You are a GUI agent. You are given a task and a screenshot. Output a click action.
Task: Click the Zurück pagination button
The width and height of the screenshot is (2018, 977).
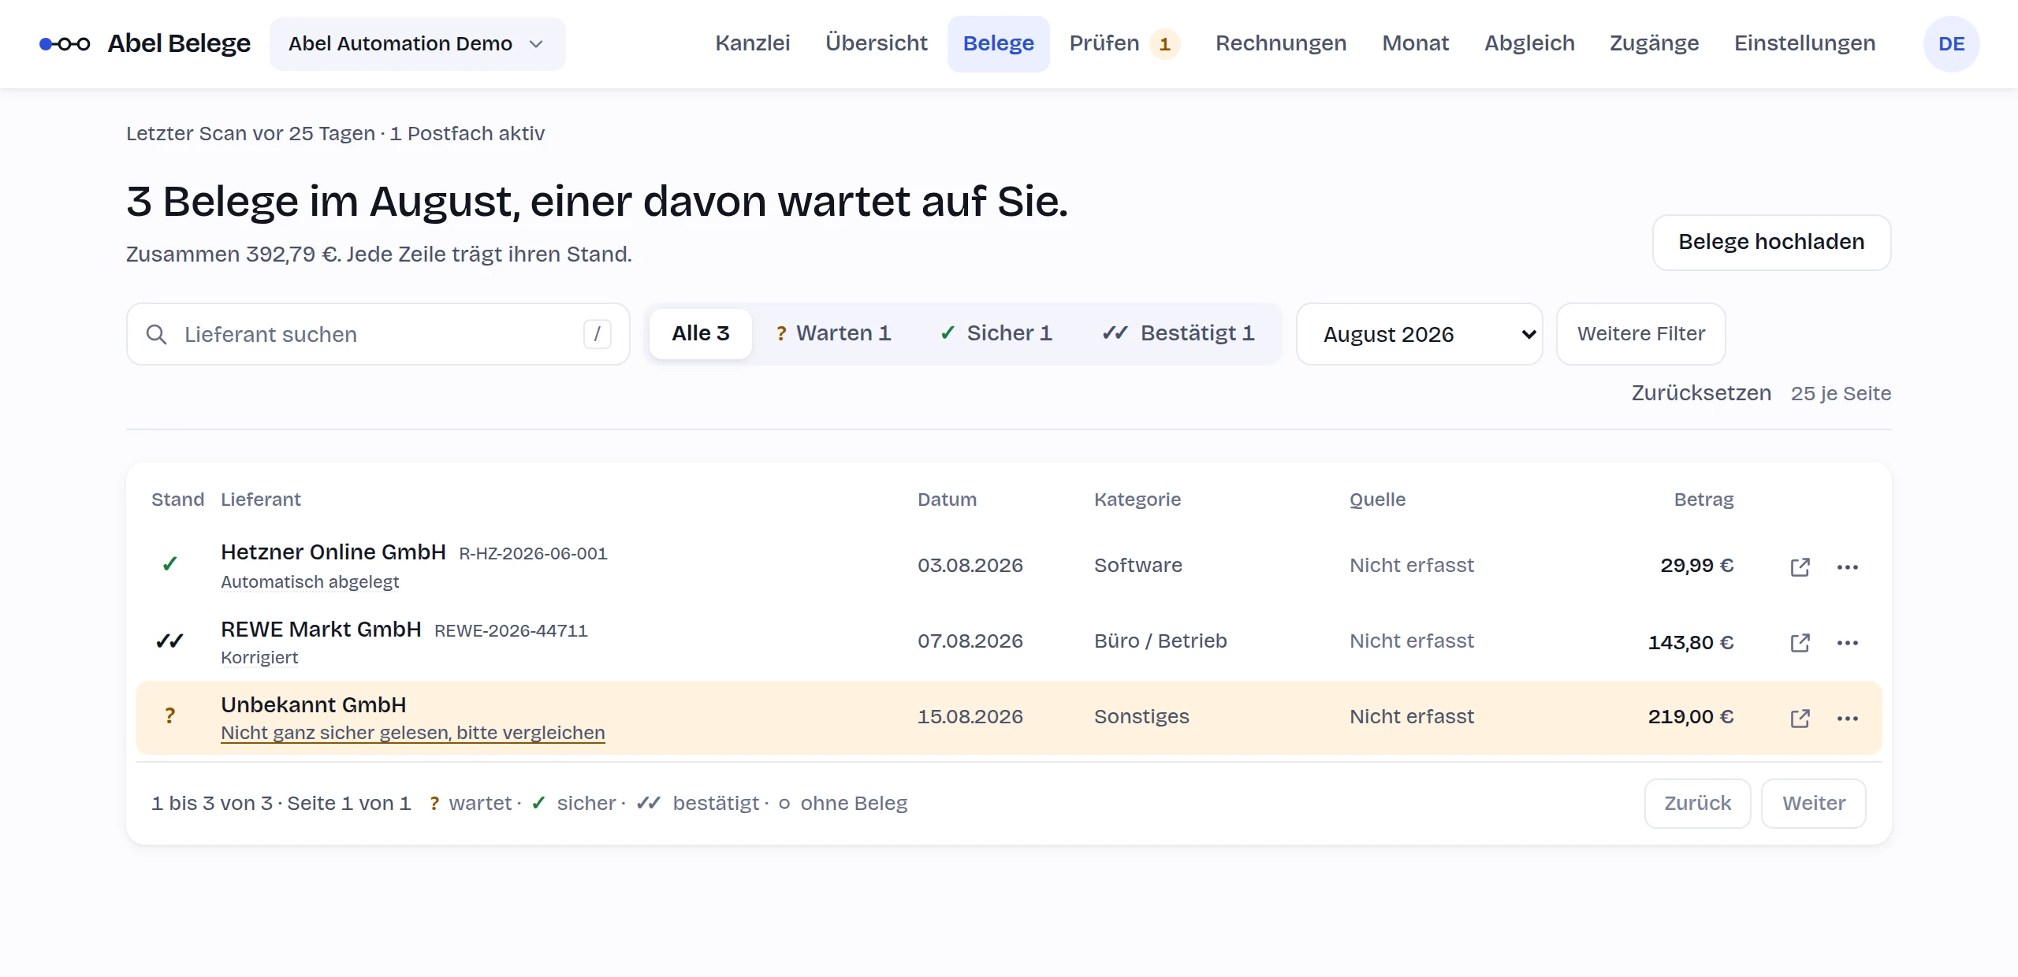point(1697,804)
